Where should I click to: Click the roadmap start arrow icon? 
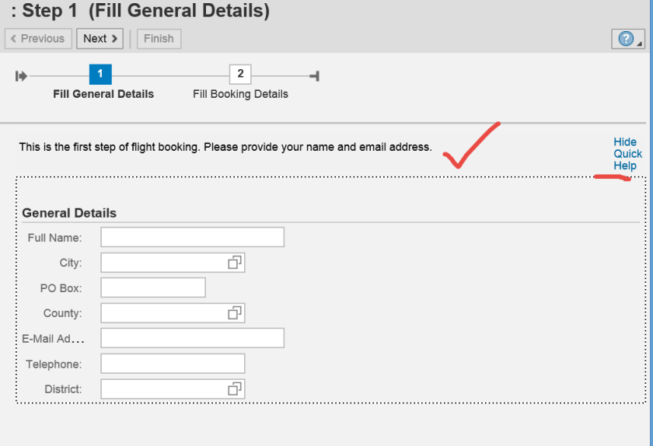click(x=21, y=75)
